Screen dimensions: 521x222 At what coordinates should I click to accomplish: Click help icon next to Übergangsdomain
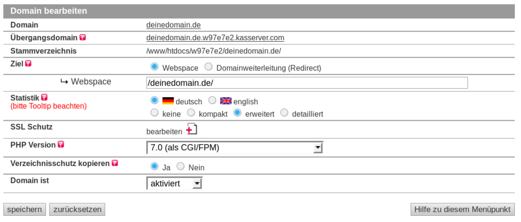click(82, 38)
